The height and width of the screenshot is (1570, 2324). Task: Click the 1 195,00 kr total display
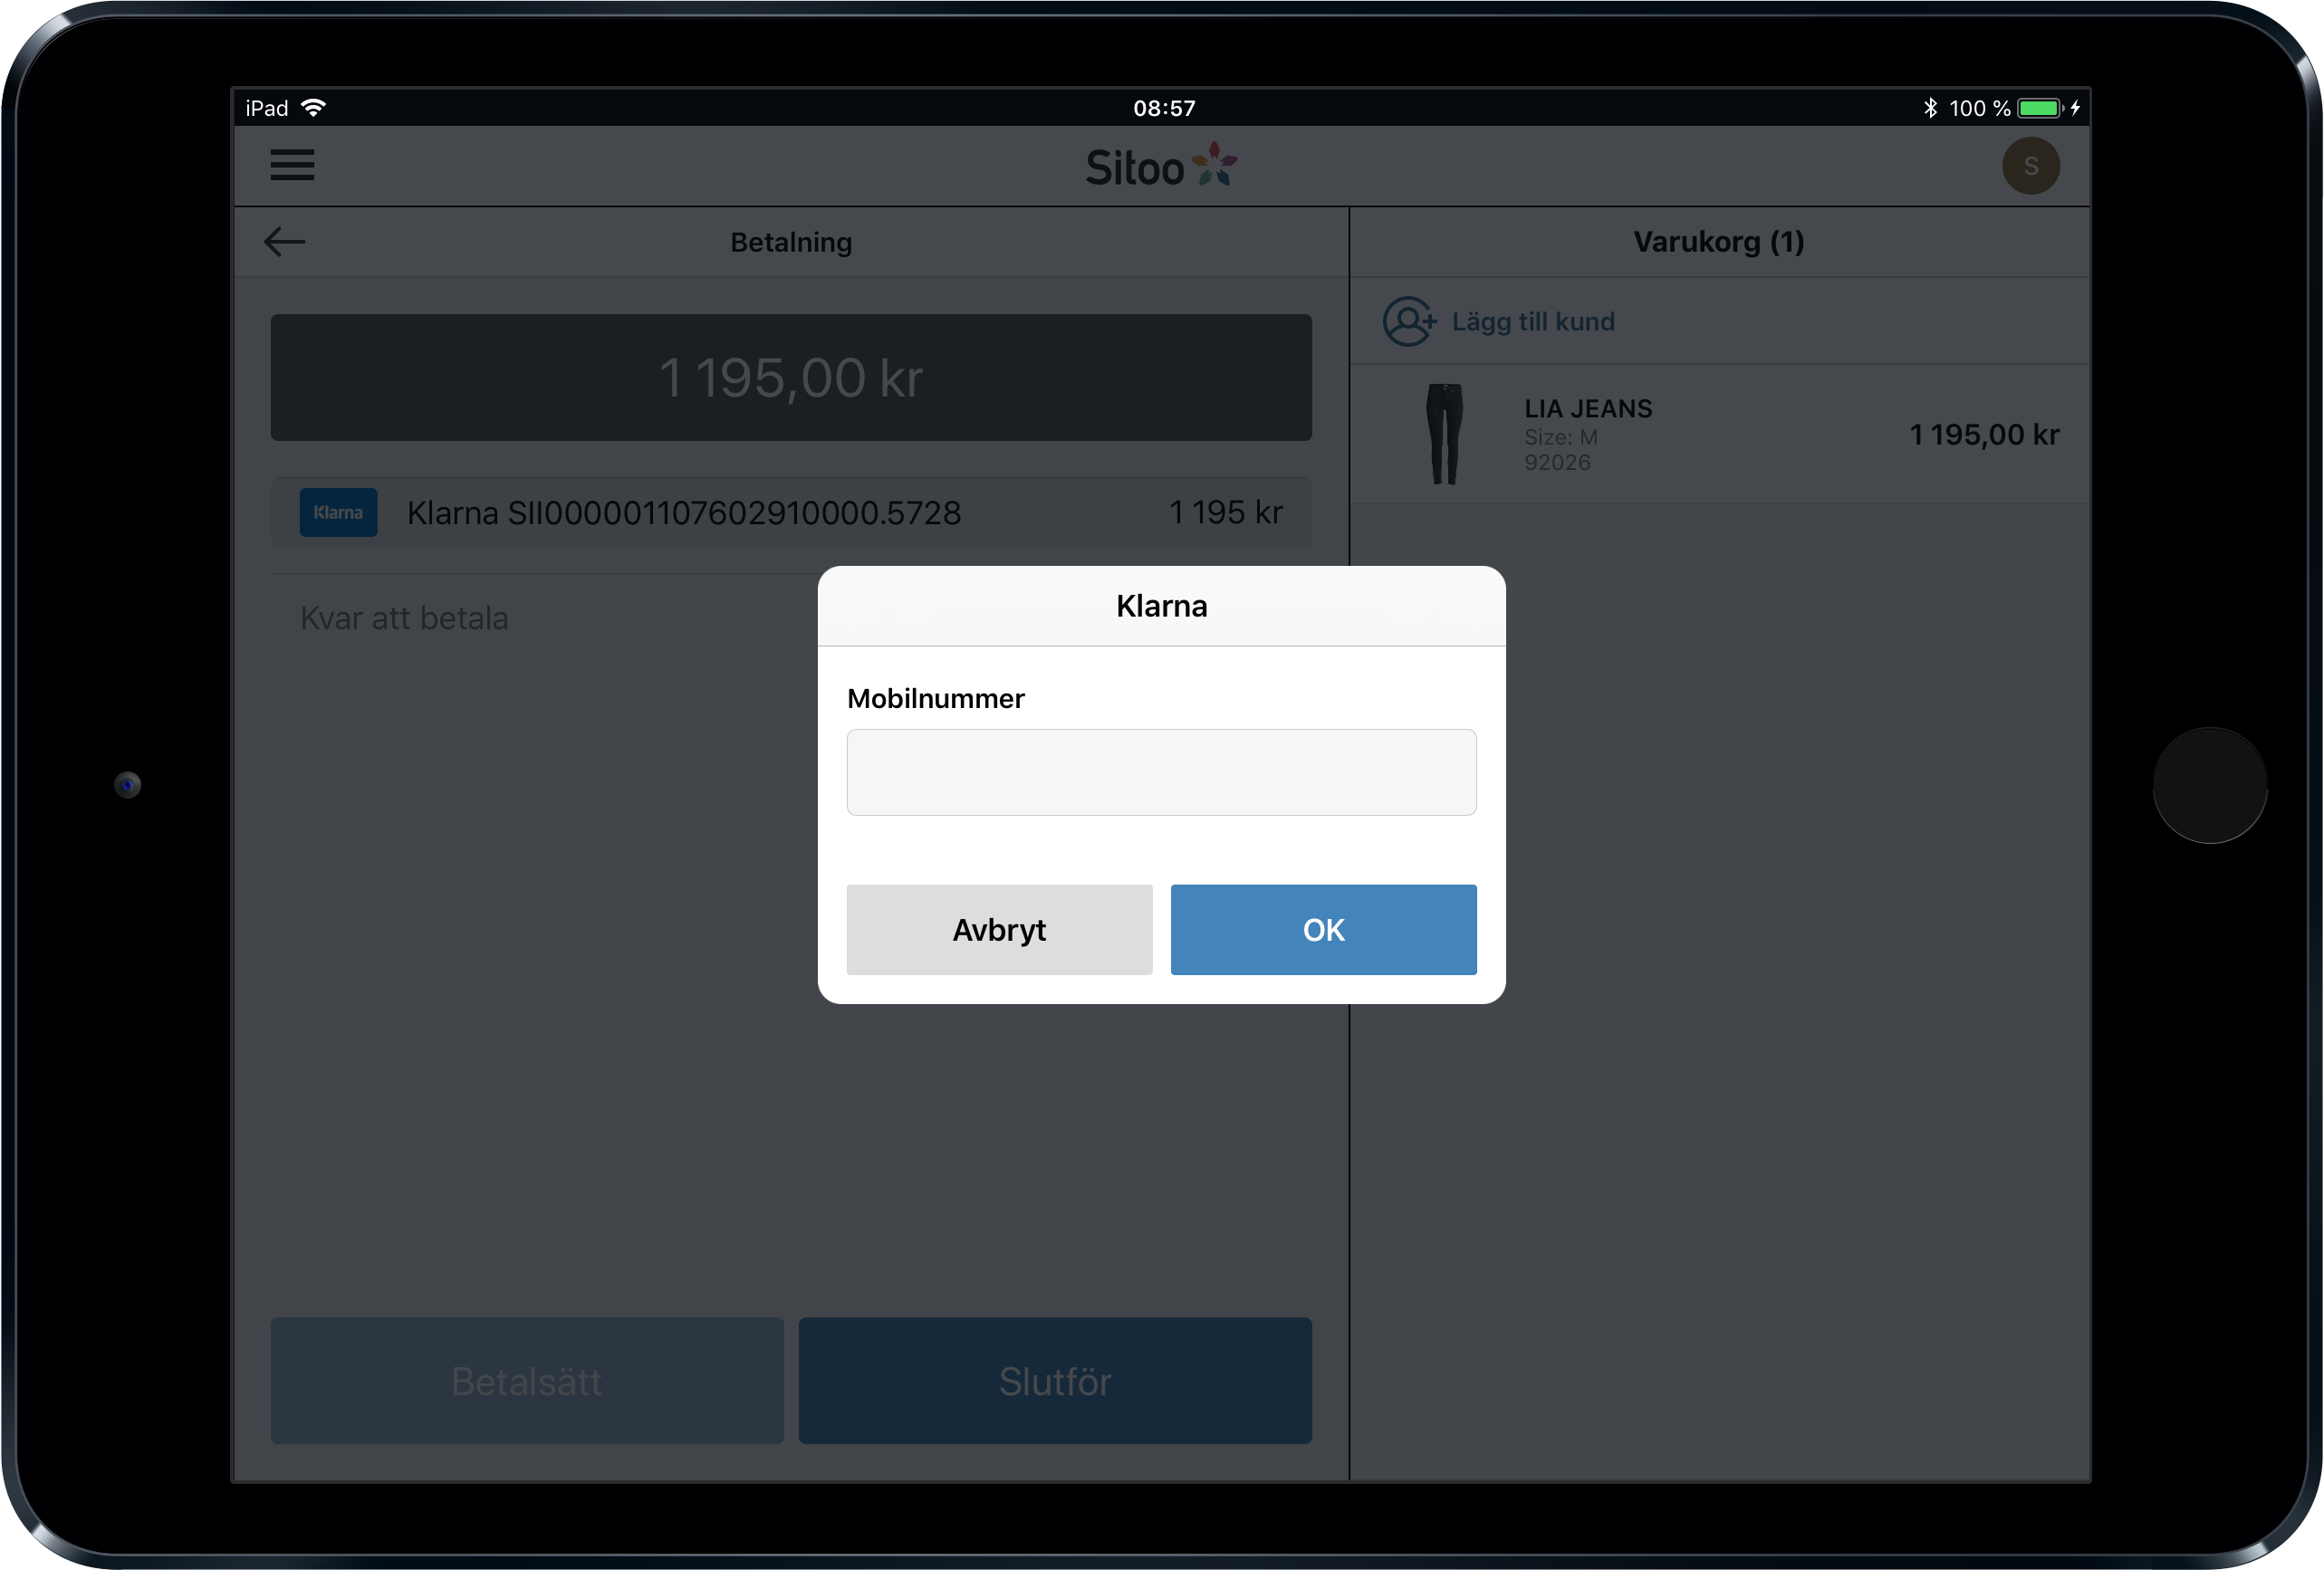[791, 378]
